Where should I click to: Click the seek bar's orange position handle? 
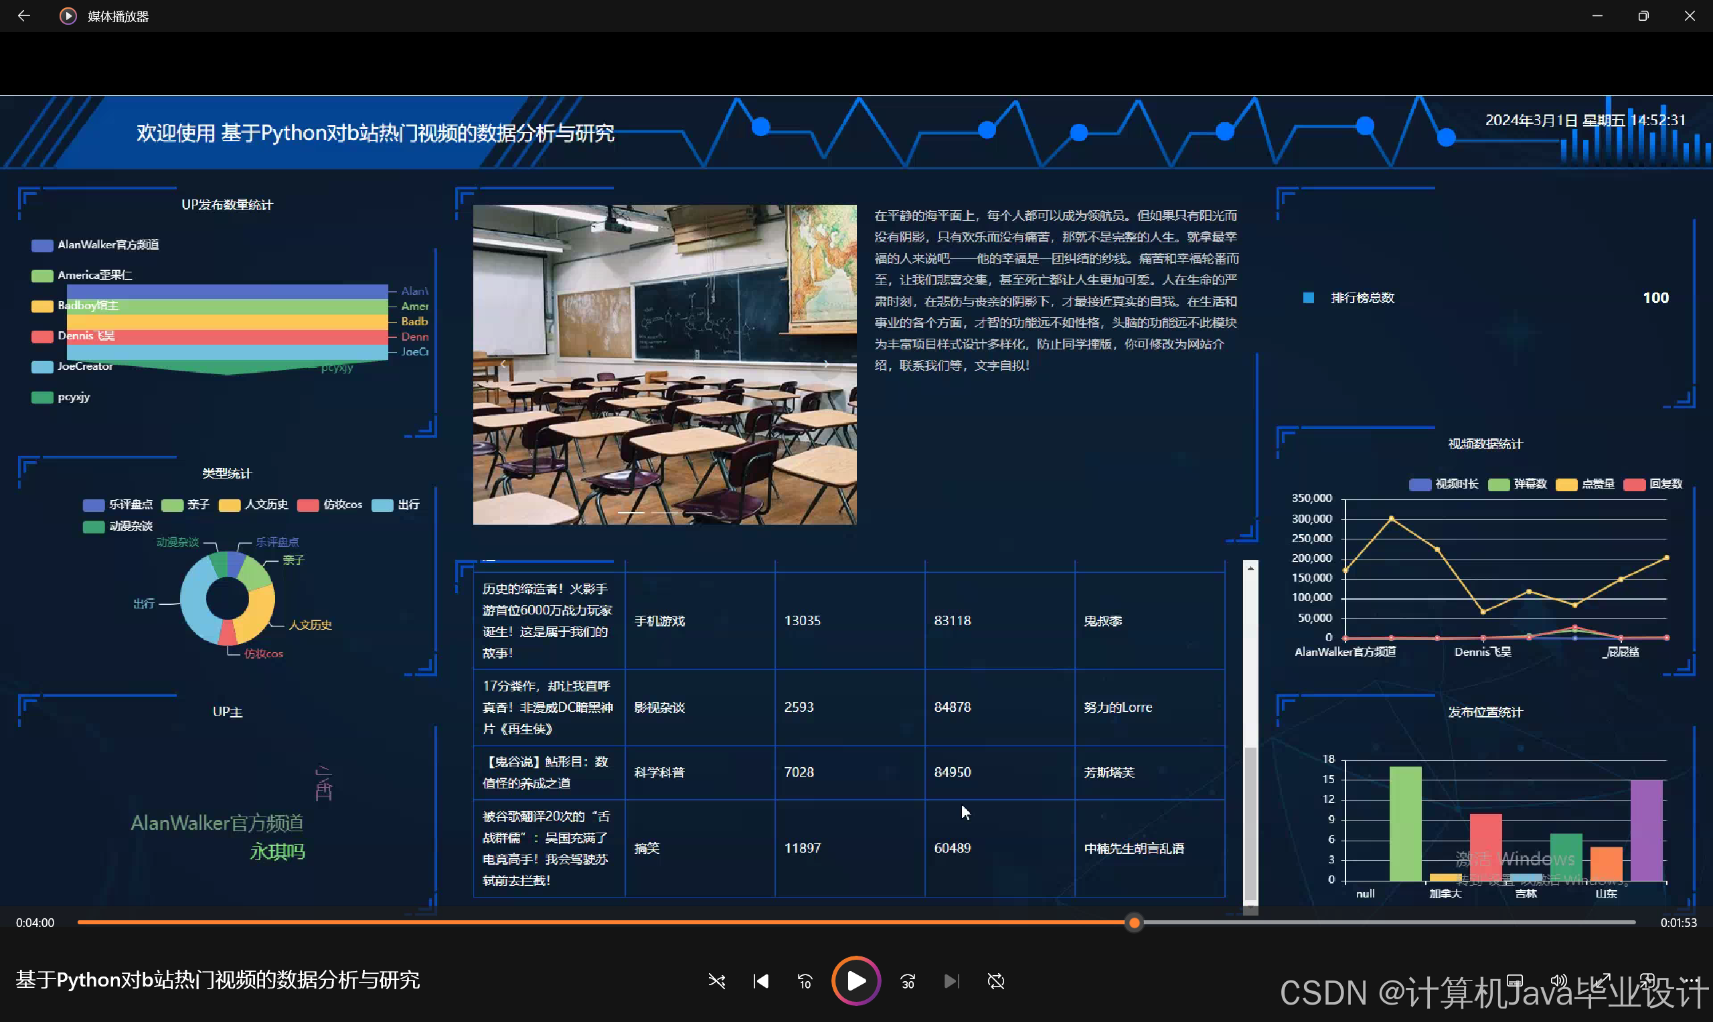1134,922
